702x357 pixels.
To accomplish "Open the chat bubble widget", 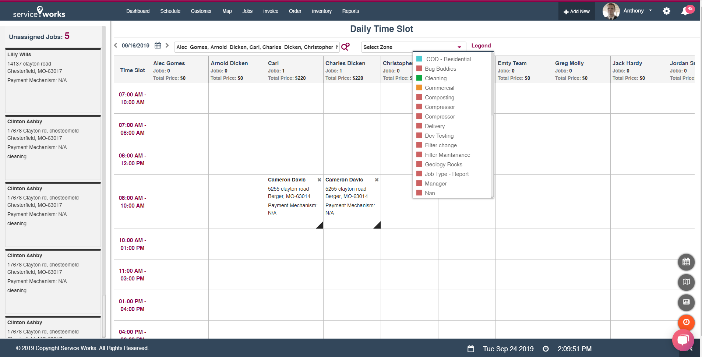I will click(682, 340).
